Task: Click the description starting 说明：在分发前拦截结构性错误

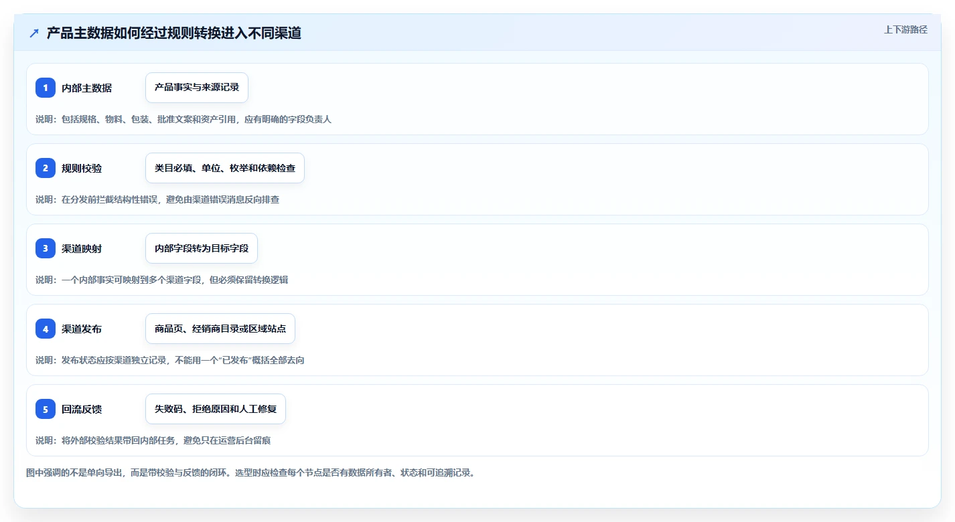Action: [x=157, y=199]
